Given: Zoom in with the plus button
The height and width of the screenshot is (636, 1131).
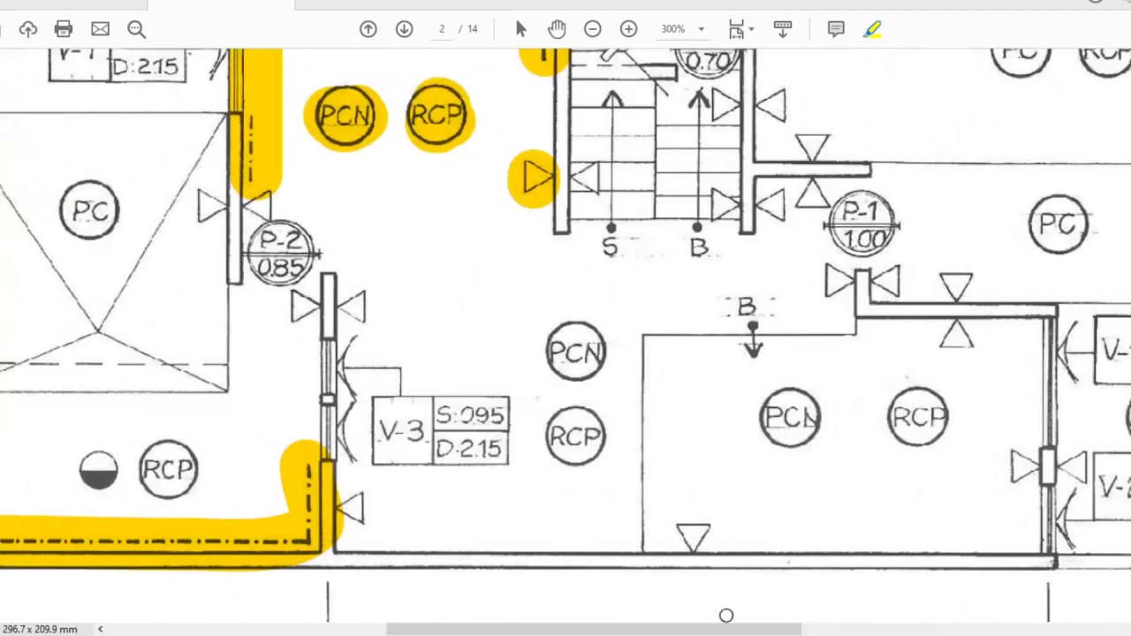Looking at the screenshot, I should click(x=628, y=29).
